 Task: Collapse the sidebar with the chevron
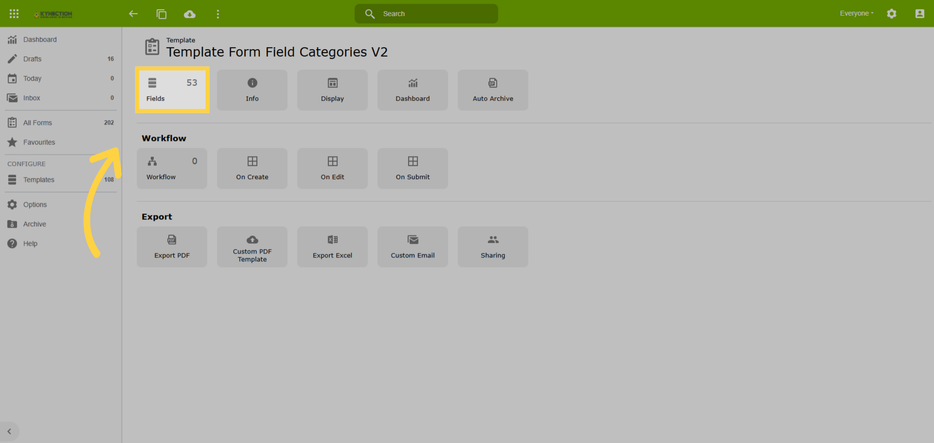click(9, 431)
